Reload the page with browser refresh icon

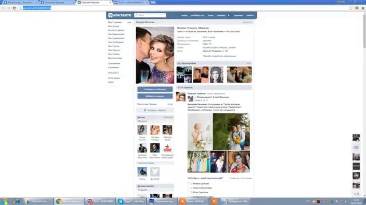(14, 8)
